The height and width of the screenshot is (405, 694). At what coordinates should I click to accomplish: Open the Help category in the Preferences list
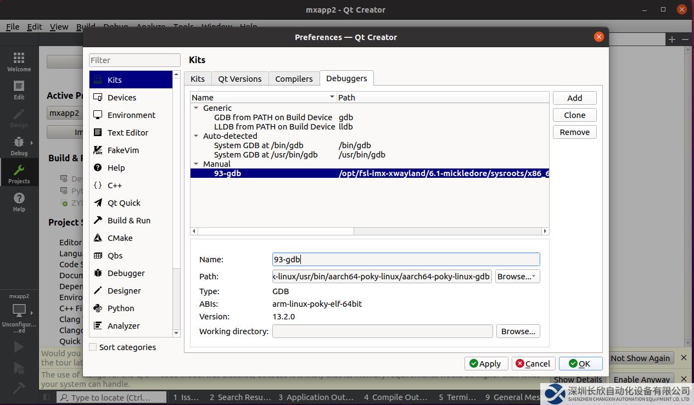(x=131, y=167)
